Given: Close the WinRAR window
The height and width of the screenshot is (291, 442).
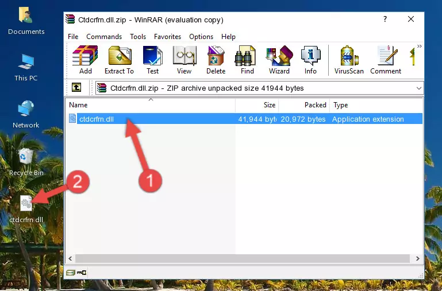Looking at the screenshot, I should click(x=411, y=19).
